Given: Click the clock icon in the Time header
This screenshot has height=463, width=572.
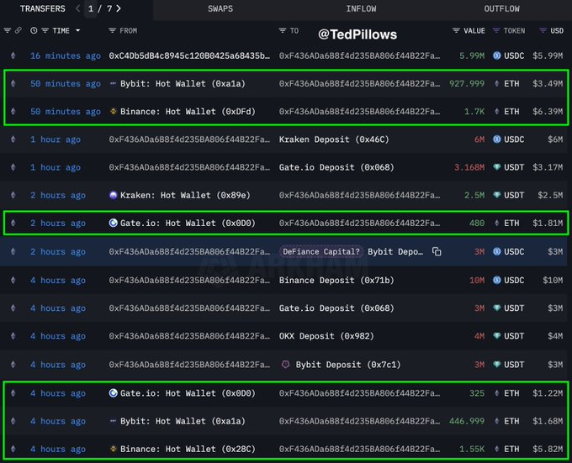Looking at the screenshot, I should [x=34, y=30].
